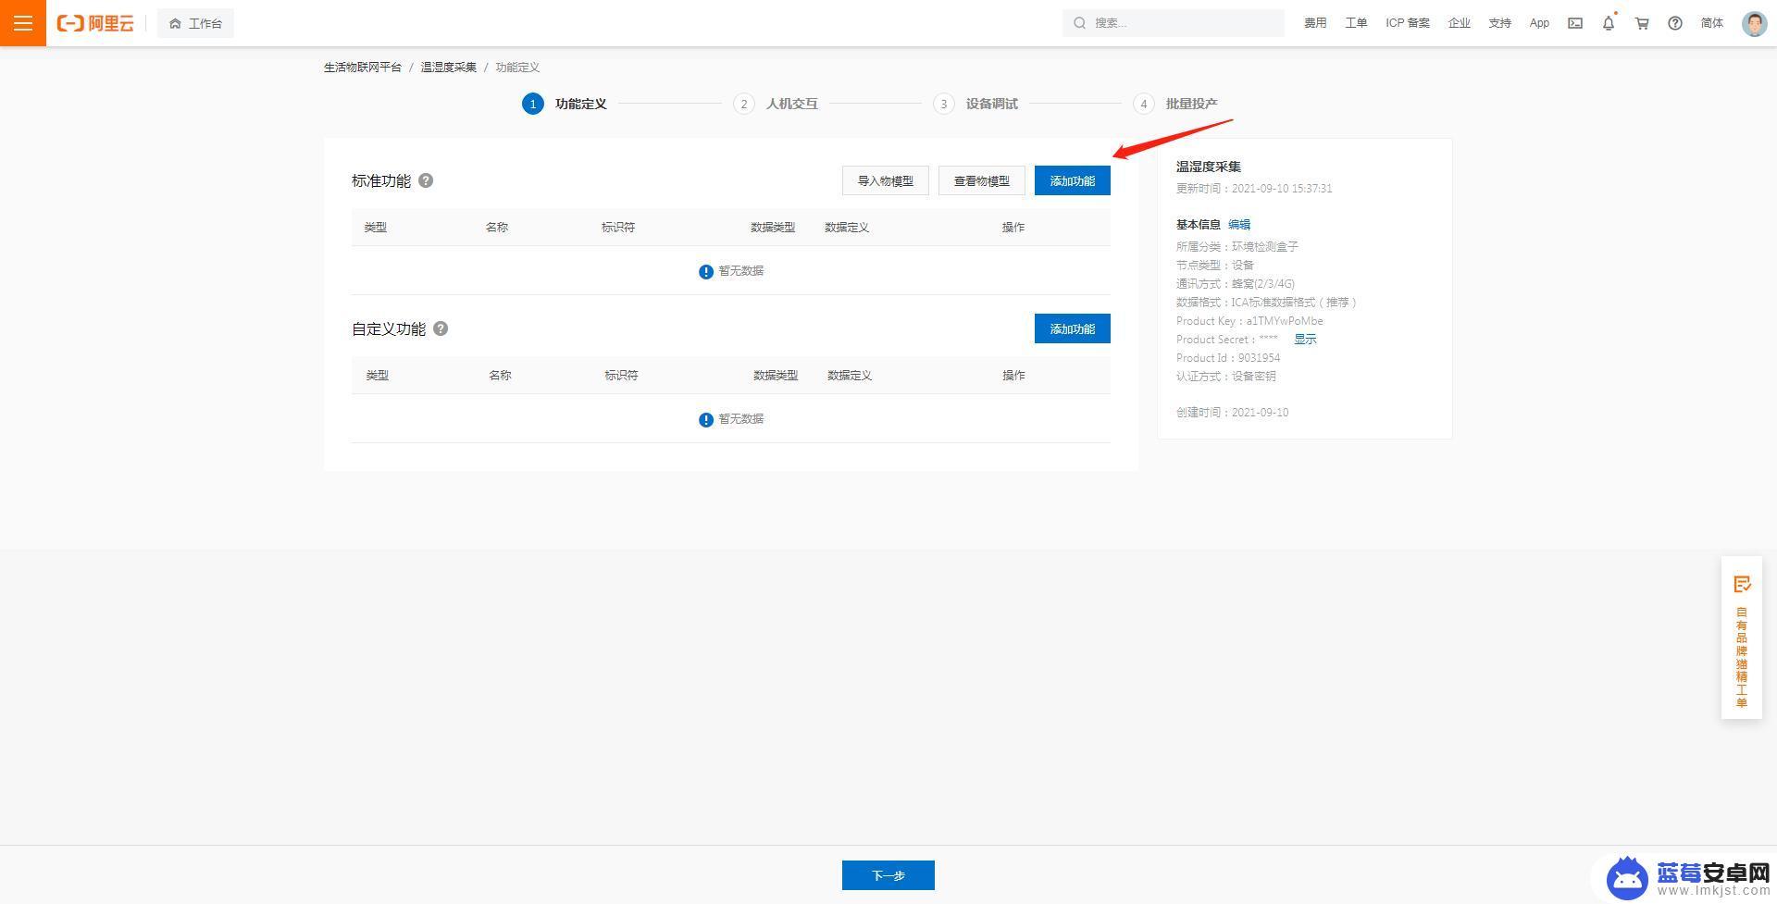
Task: Show help tooltip for 自定义功能
Action: 441,328
